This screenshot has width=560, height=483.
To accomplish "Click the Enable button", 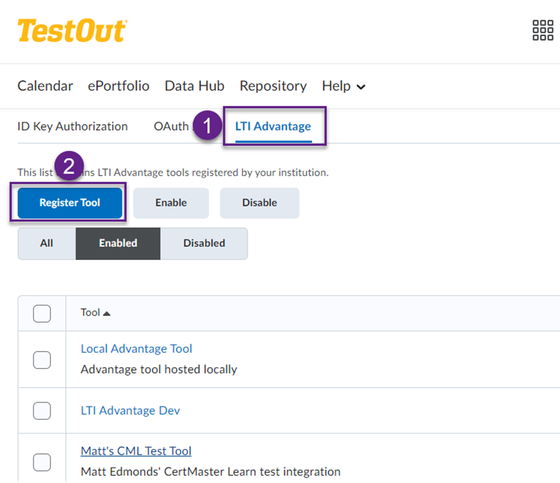I will (171, 203).
